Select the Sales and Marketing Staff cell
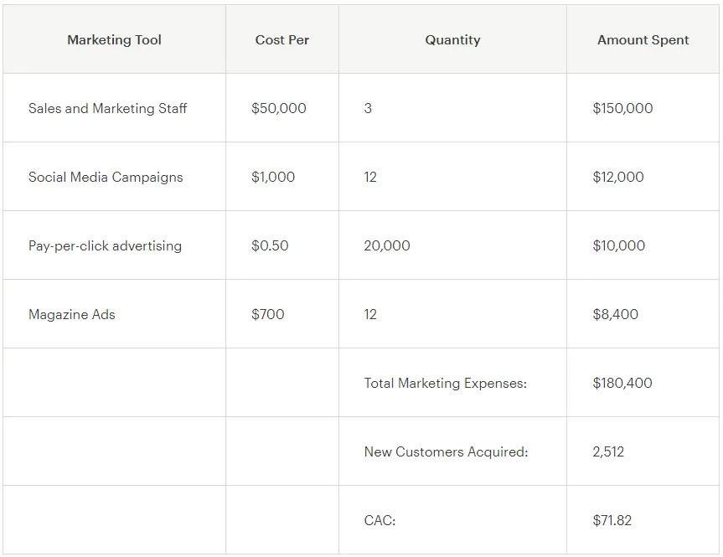This screenshot has width=723, height=557. point(107,109)
